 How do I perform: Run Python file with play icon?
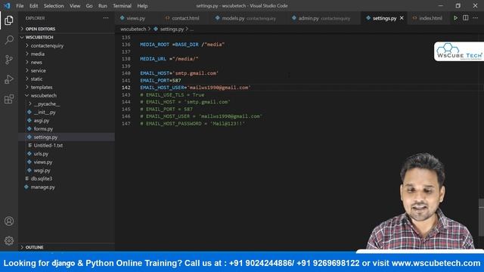(455, 18)
